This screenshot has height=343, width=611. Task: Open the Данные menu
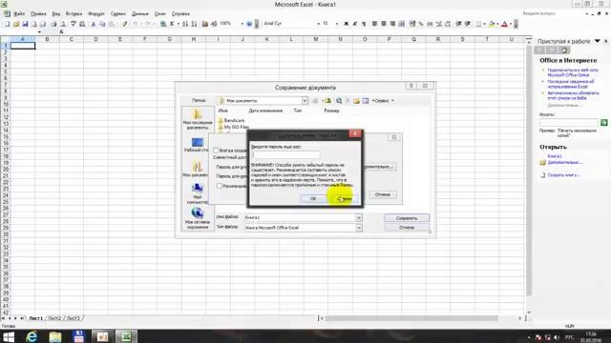pyautogui.click(x=140, y=13)
